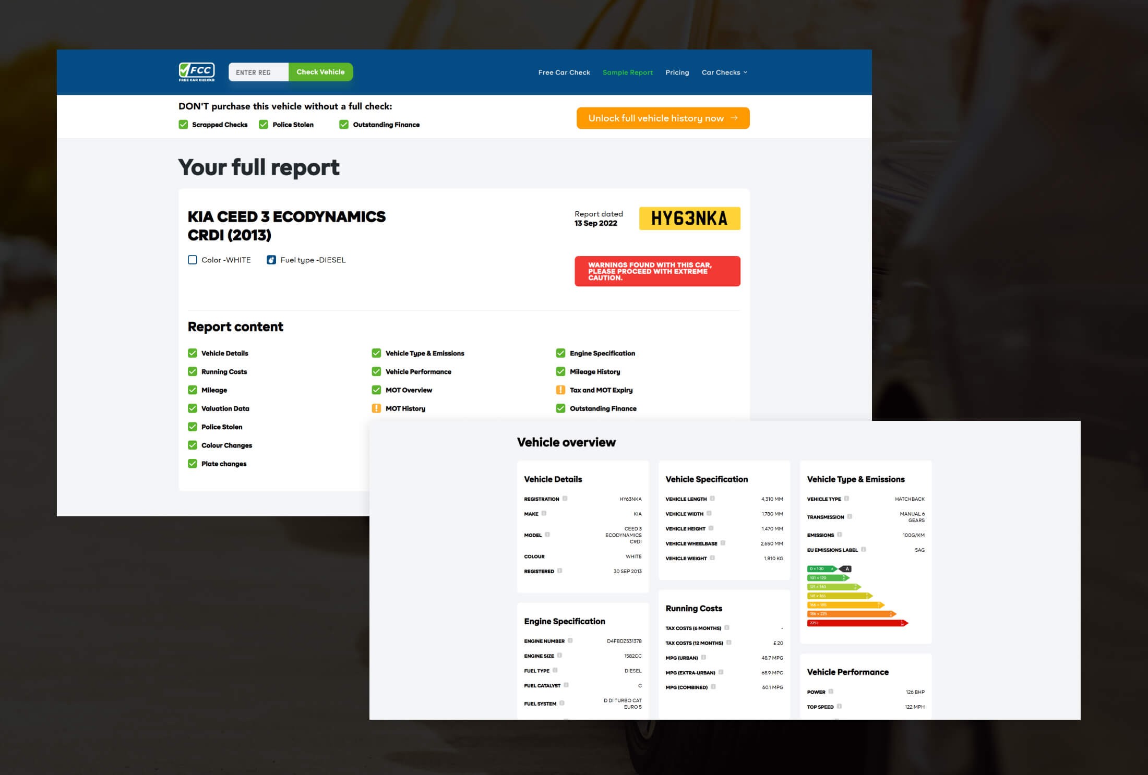Image resolution: width=1148 pixels, height=775 pixels.
Task: Click the info icon beside MPG (URBAN)
Action: coord(704,657)
